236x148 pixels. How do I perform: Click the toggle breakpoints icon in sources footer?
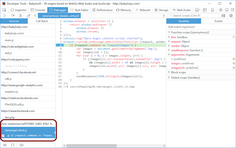coord(21,145)
